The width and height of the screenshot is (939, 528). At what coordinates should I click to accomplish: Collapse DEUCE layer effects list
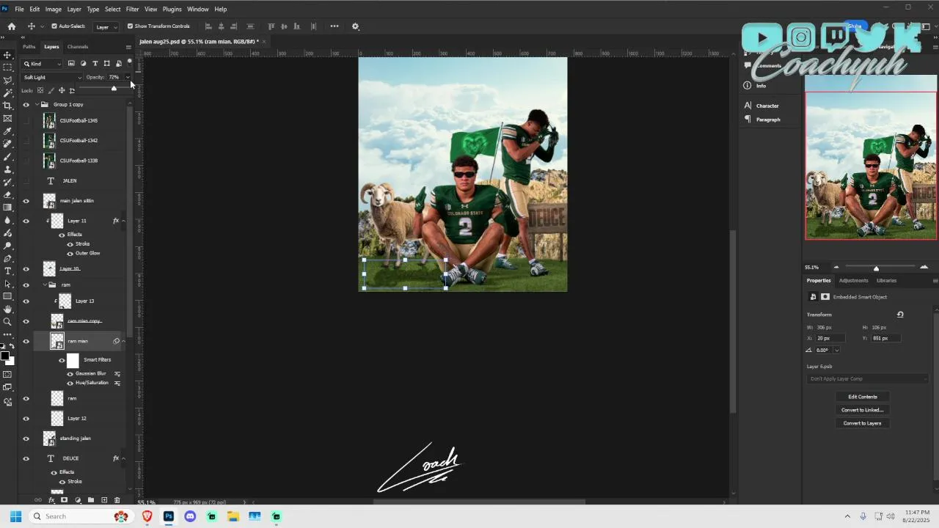[123, 458]
